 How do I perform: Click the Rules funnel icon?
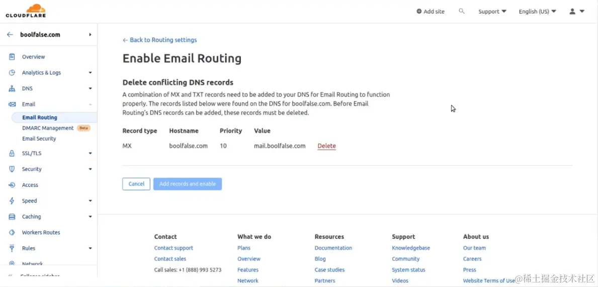pos(12,248)
